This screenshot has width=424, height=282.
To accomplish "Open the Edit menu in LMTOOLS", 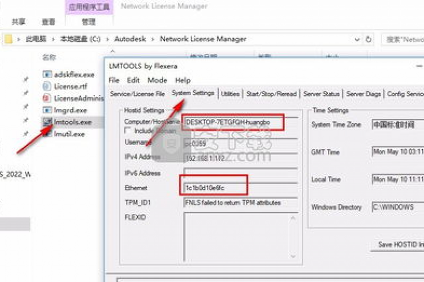I will click(133, 80).
